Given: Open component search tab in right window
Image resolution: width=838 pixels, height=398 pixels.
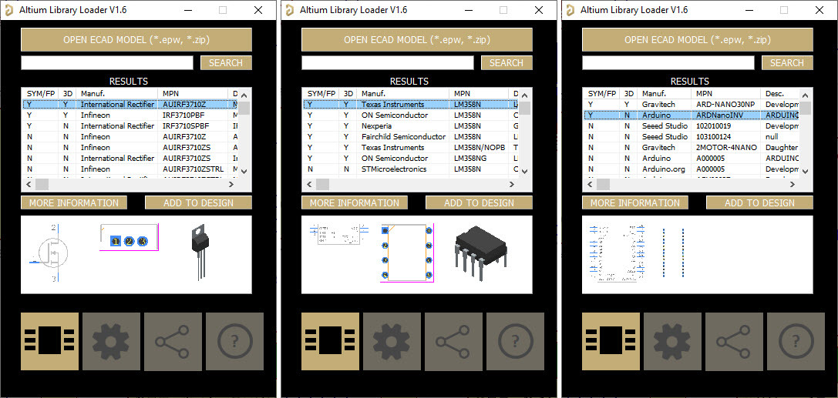Looking at the screenshot, I should coord(611,342).
